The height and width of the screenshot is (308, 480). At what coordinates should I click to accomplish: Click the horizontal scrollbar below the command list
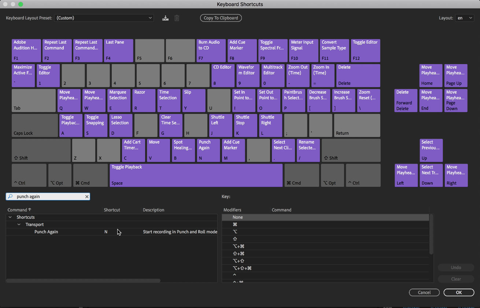[84, 280]
